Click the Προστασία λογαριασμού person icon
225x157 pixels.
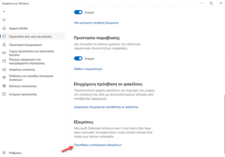pos(4,45)
